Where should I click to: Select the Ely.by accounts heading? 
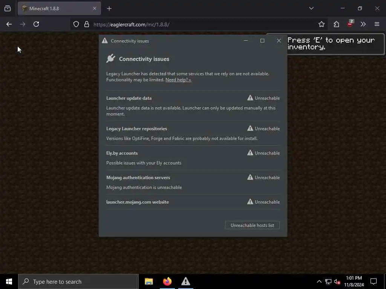point(122,153)
